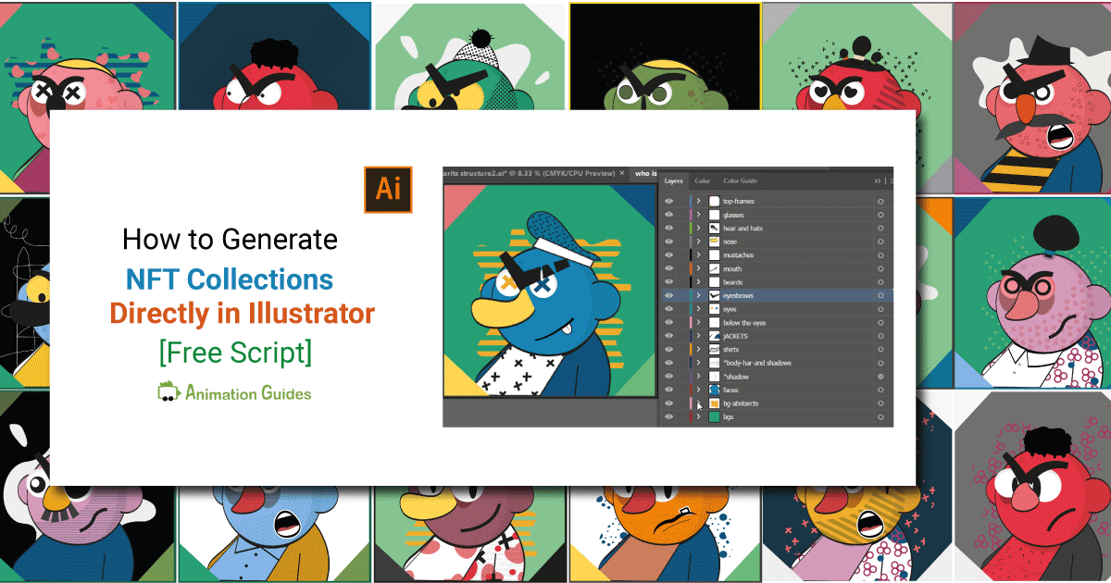This screenshot has height=583, width=1111.
Task: Hide the bgs layer eye toggle
Action: (x=668, y=417)
